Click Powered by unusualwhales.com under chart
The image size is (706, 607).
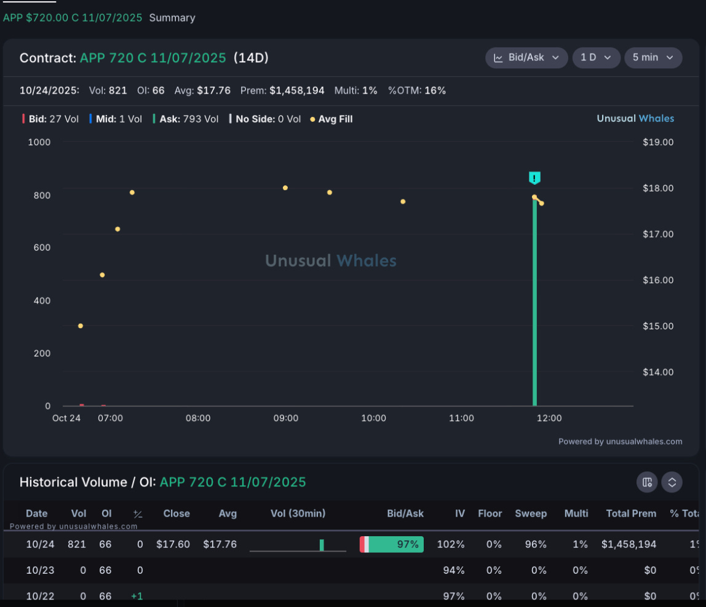pyautogui.click(x=620, y=441)
